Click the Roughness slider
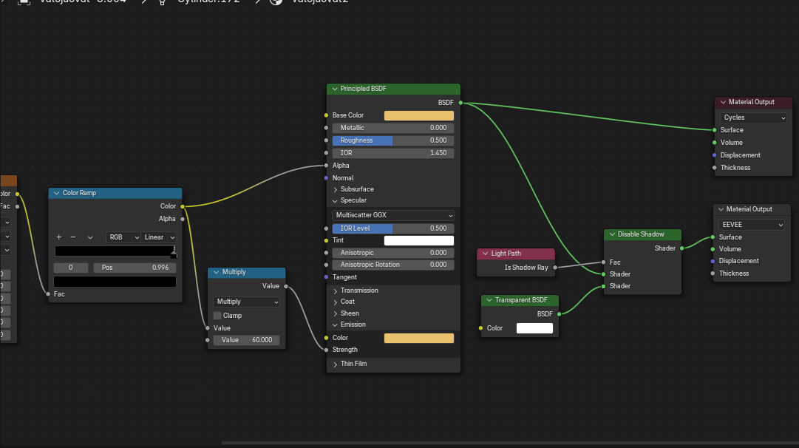The width and height of the screenshot is (799, 448). click(393, 140)
